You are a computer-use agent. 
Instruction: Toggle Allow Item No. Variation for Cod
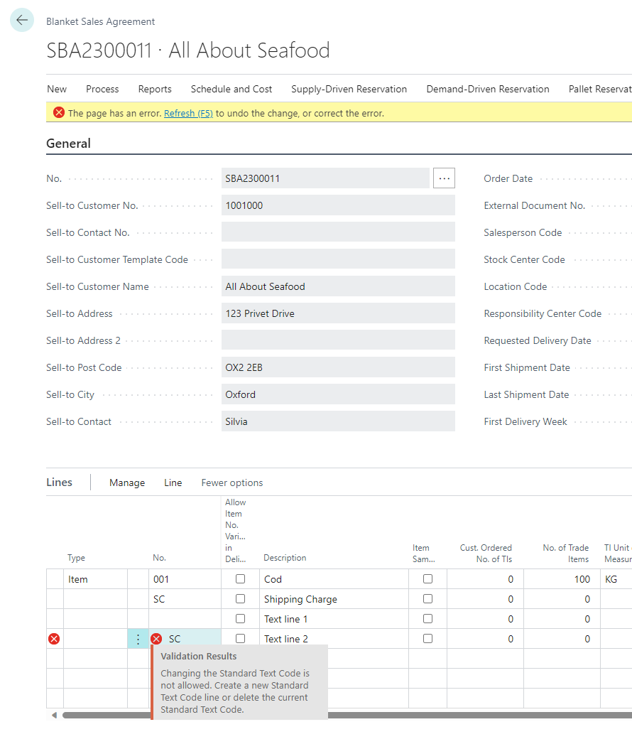241,579
